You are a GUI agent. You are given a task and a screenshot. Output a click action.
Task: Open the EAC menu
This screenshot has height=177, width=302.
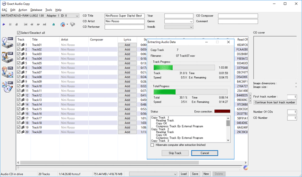[x=4, y=10]
